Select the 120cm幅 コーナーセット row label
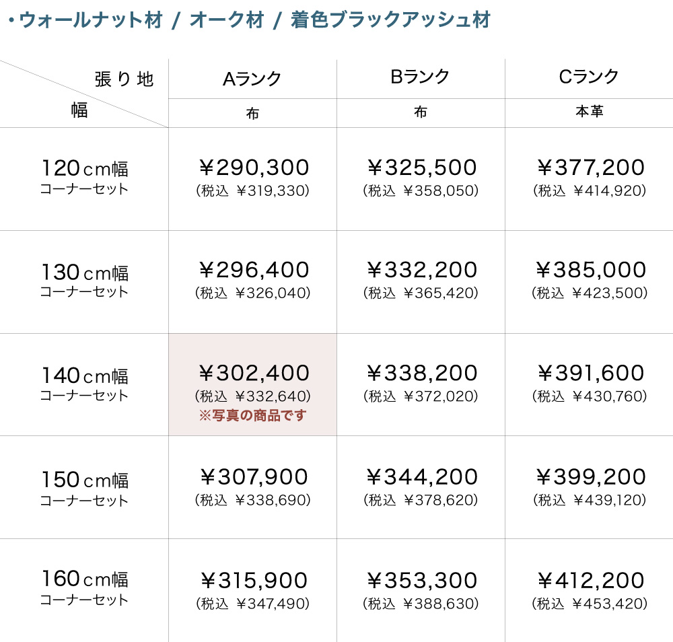The width and height of the screenshot is (673, 642). (x=84, y=176)
